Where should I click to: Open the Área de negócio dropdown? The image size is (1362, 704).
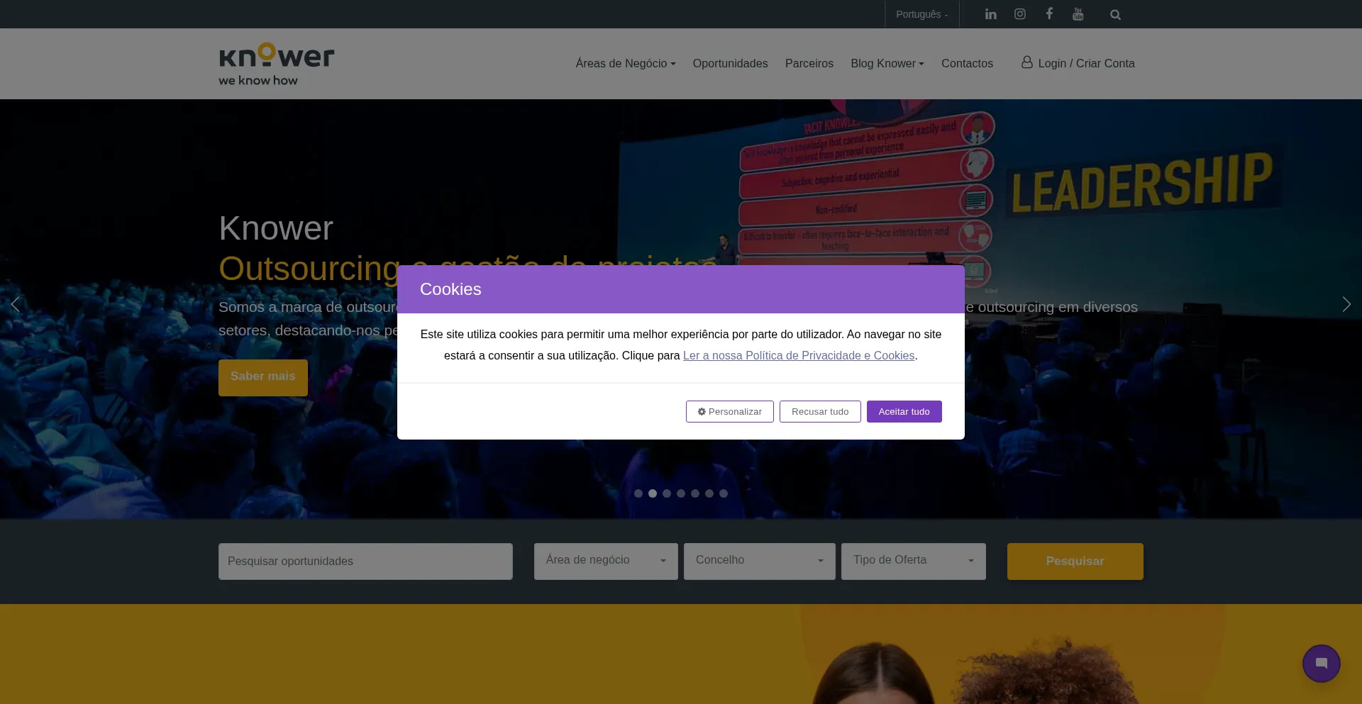(x=606, y=561)
